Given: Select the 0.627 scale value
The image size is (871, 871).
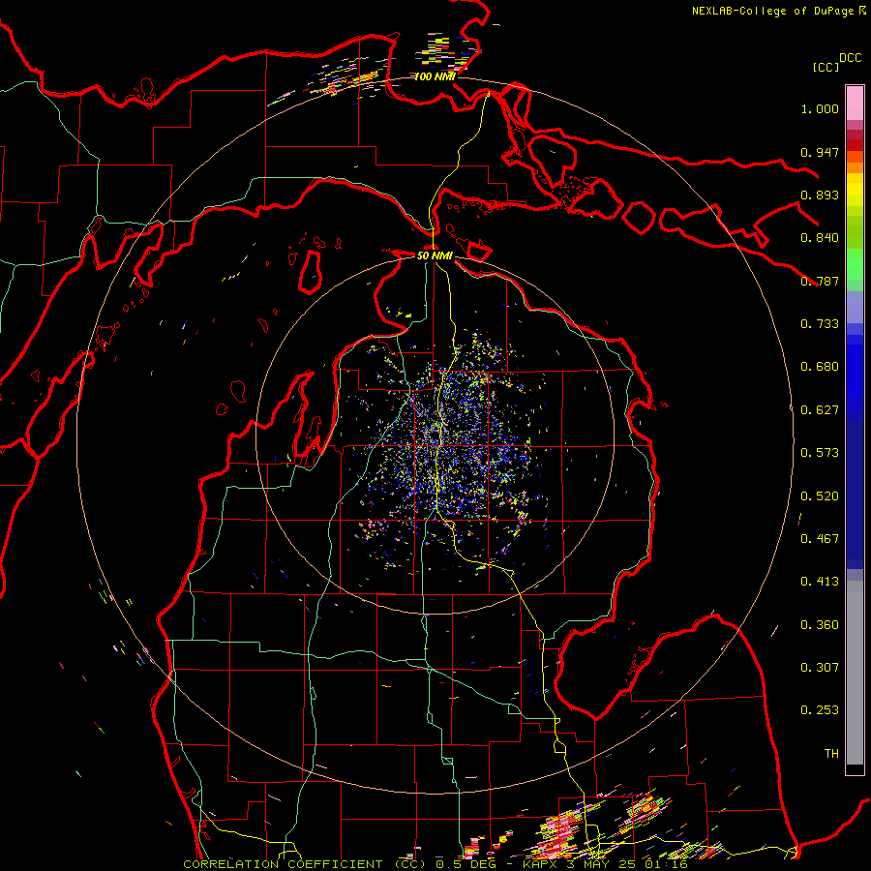Looking at the screenshot, I should click(x=820, y=410).
